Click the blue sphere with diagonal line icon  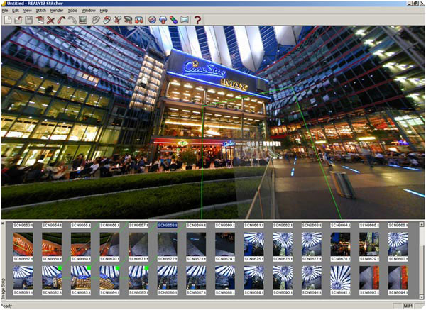point(152,20)
